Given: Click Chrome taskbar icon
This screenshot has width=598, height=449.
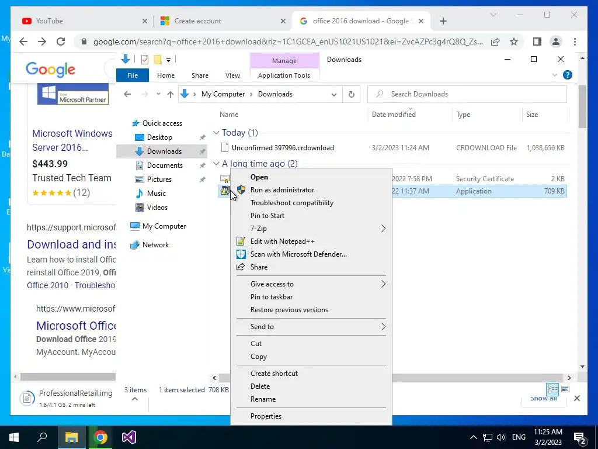Looking at the screenshot, I should click(x=100, y=437).
